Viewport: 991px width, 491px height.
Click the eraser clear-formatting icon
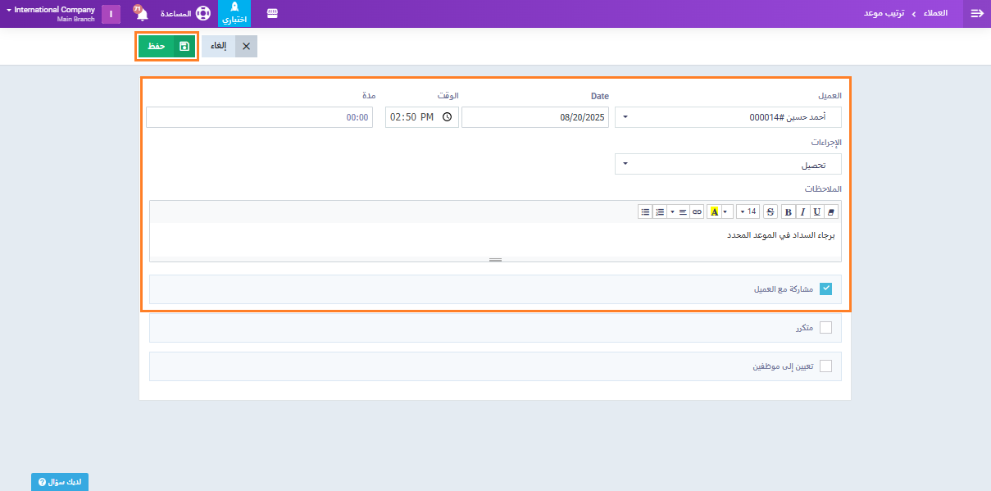pos(832,211)
